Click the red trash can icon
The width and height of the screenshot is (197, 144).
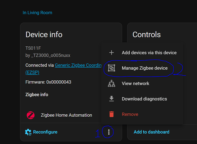[x=111, y=114]
